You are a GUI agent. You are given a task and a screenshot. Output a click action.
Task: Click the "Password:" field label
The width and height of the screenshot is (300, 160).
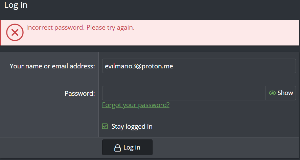[x=79, y=93]
